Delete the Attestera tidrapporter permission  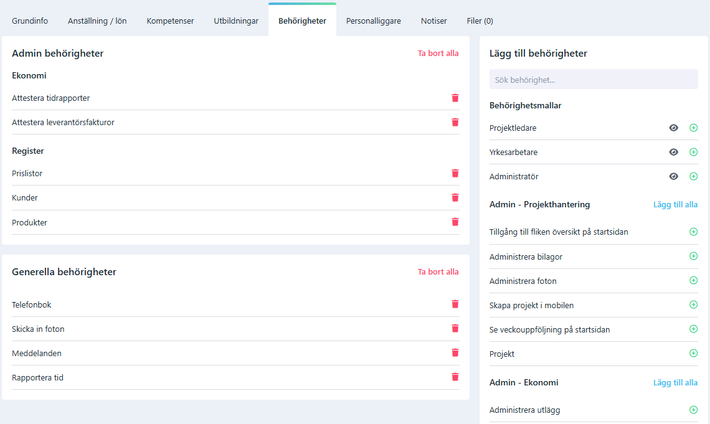tap(455, 98)
